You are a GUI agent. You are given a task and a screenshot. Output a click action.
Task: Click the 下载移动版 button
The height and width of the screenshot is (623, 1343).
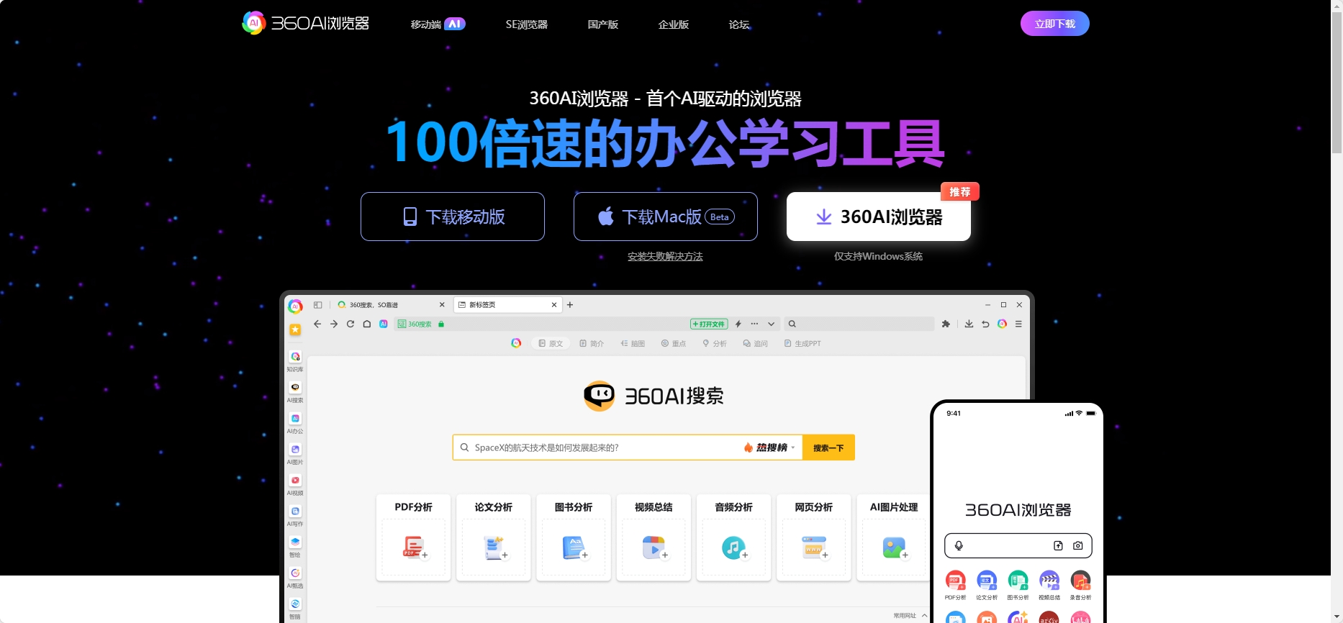452,217
